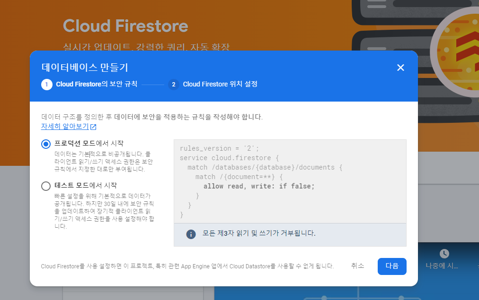Select 테스트 모드에서 시작 radio button
Viewport: 479px width, 300px height.
[46, 186]
